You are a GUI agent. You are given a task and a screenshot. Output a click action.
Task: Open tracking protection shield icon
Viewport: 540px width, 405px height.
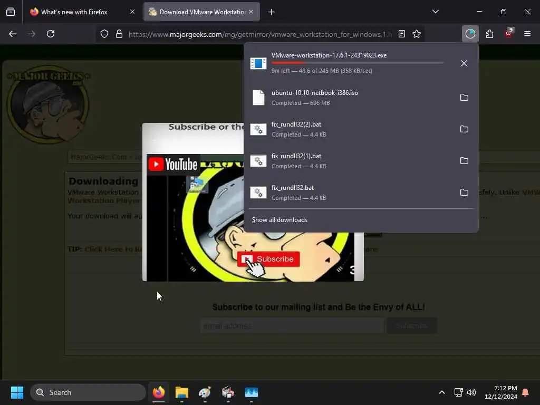click(x=104, y=34)
